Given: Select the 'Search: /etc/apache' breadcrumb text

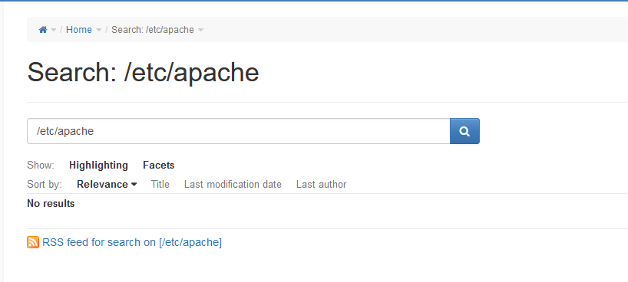Looking at the screenshot, I should [x=153, y=30].
